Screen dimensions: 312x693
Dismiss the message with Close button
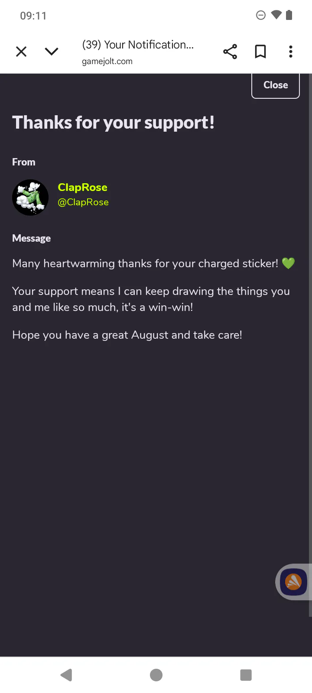pyautogui.click(x=276, y=85)
